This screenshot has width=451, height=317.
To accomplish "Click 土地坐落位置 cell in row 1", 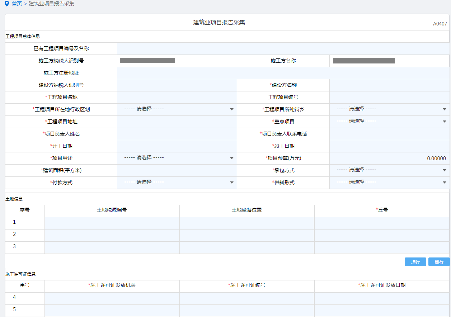I will click(247, 223).
